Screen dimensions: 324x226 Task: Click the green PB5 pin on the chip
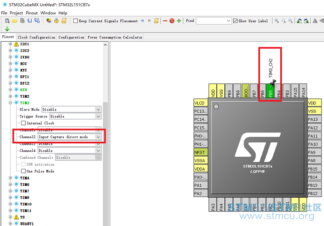(x=270, y=91)
